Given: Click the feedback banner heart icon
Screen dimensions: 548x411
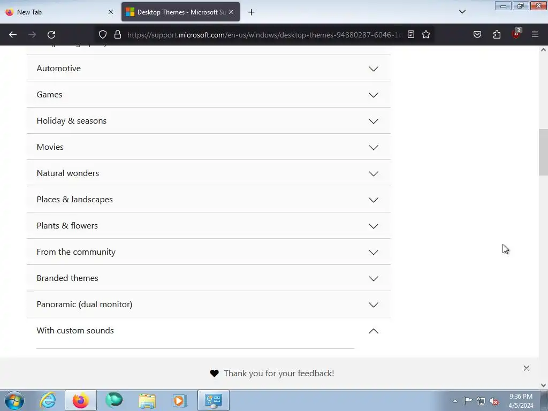Looking at the screenshot, I should [214, 373].
